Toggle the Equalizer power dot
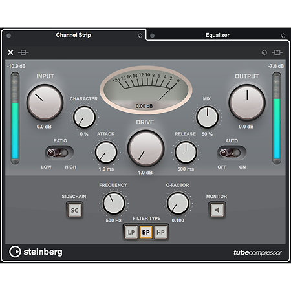Screen dimensions: 291x291 (x=152, y=36)
